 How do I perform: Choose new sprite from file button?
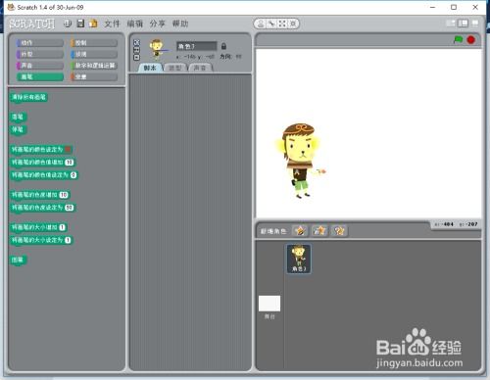coord(319,231)
